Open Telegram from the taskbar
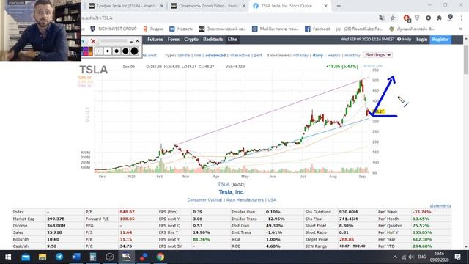 coord(59,257)
